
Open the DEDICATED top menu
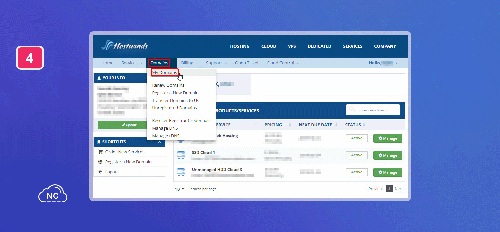[319, 46]
